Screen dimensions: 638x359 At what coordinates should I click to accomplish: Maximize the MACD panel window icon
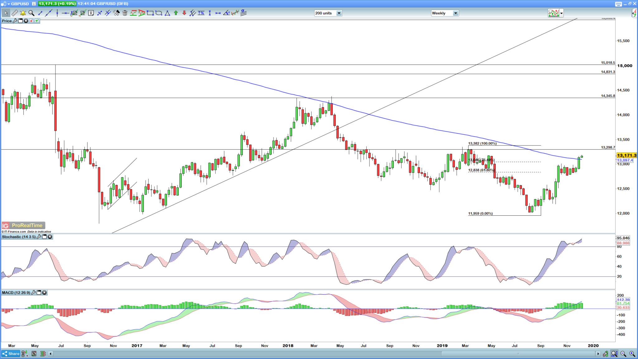coord(39,293)
